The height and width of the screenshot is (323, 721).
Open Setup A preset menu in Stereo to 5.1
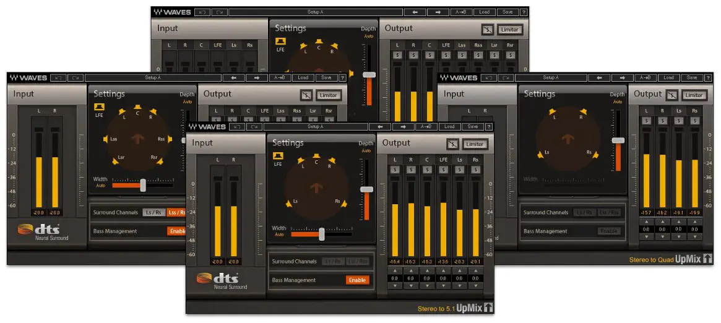pyautogui.click(x=316, y=126)
